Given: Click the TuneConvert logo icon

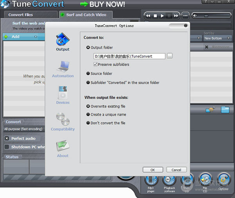Looking at the screenshot, I should click(x=5, y=4).
